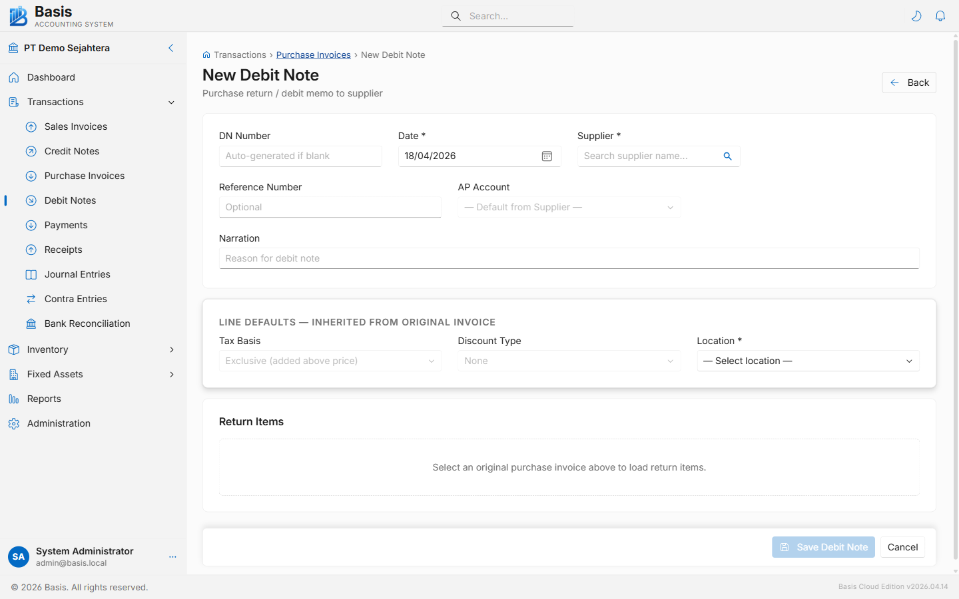Collapse the sidebar with the chevron arrow

point(170,48)
